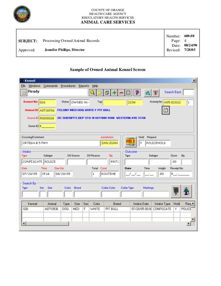Open the File menu
The image size is (221, 286).
pos(23,86)
